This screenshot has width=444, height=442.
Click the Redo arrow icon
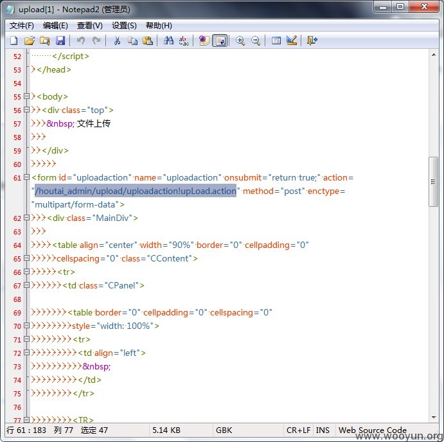click(96, 40)
